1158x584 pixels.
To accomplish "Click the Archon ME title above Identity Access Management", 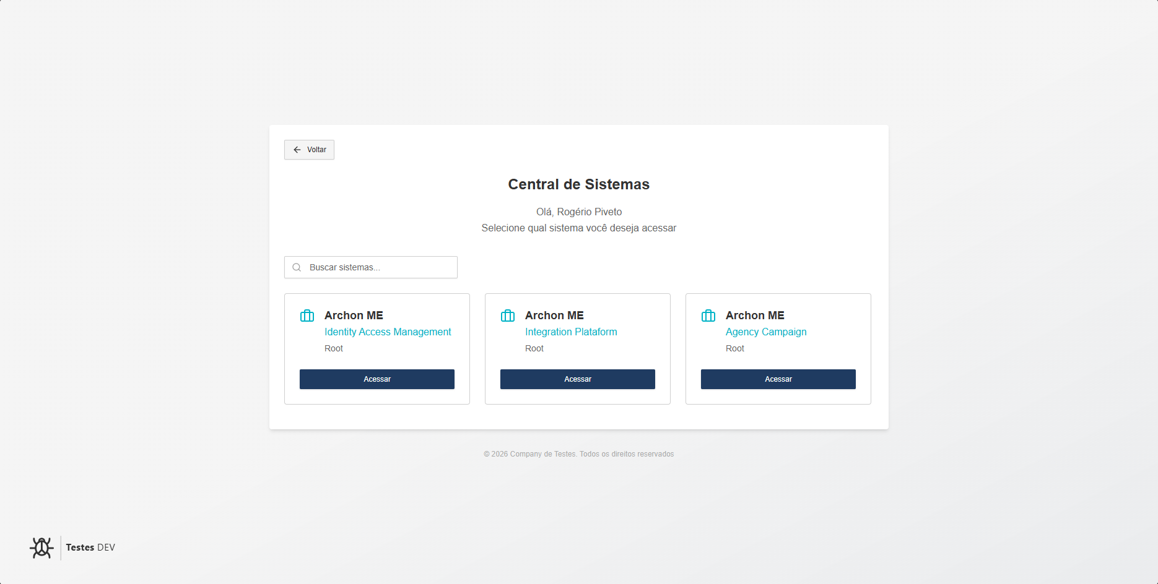I will (x=354, y=316).
